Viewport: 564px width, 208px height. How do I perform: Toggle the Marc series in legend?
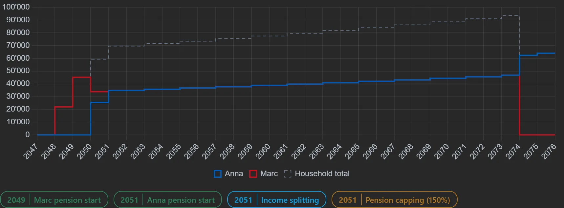coord(264,174)
